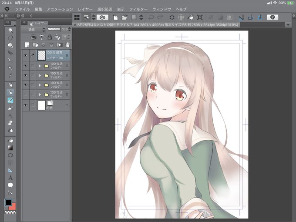
Task: Open the ウィンドウ menu
Action: click(x=161, y=9)
